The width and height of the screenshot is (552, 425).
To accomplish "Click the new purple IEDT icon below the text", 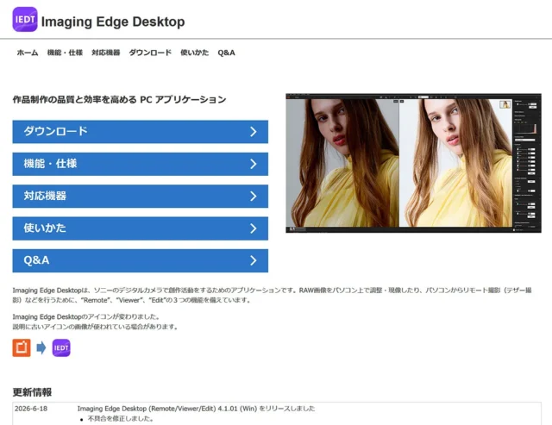I will [61, 348].
